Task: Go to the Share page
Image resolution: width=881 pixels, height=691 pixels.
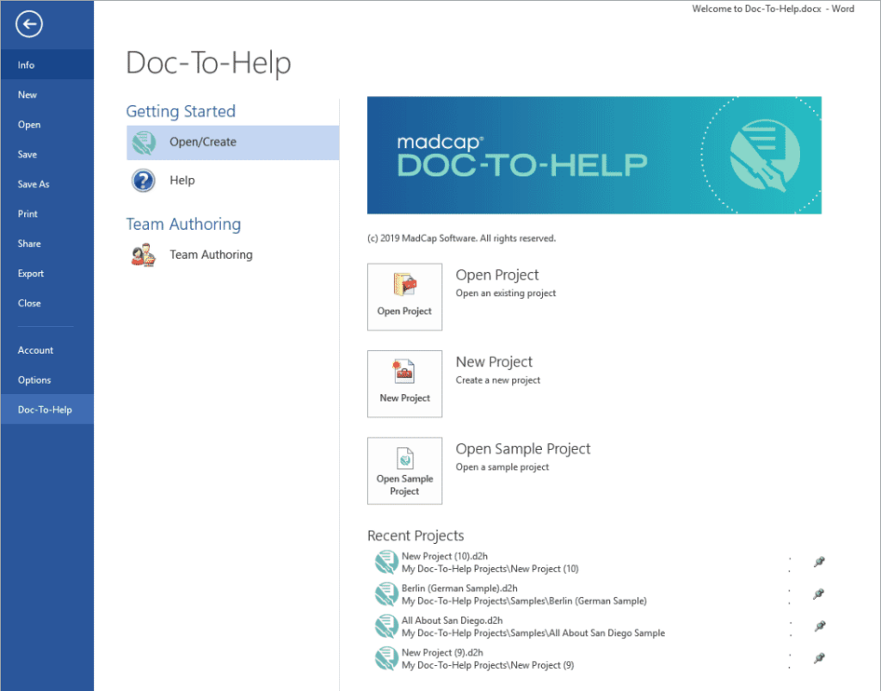Action: pyautogui.click(x=47, y=244)
